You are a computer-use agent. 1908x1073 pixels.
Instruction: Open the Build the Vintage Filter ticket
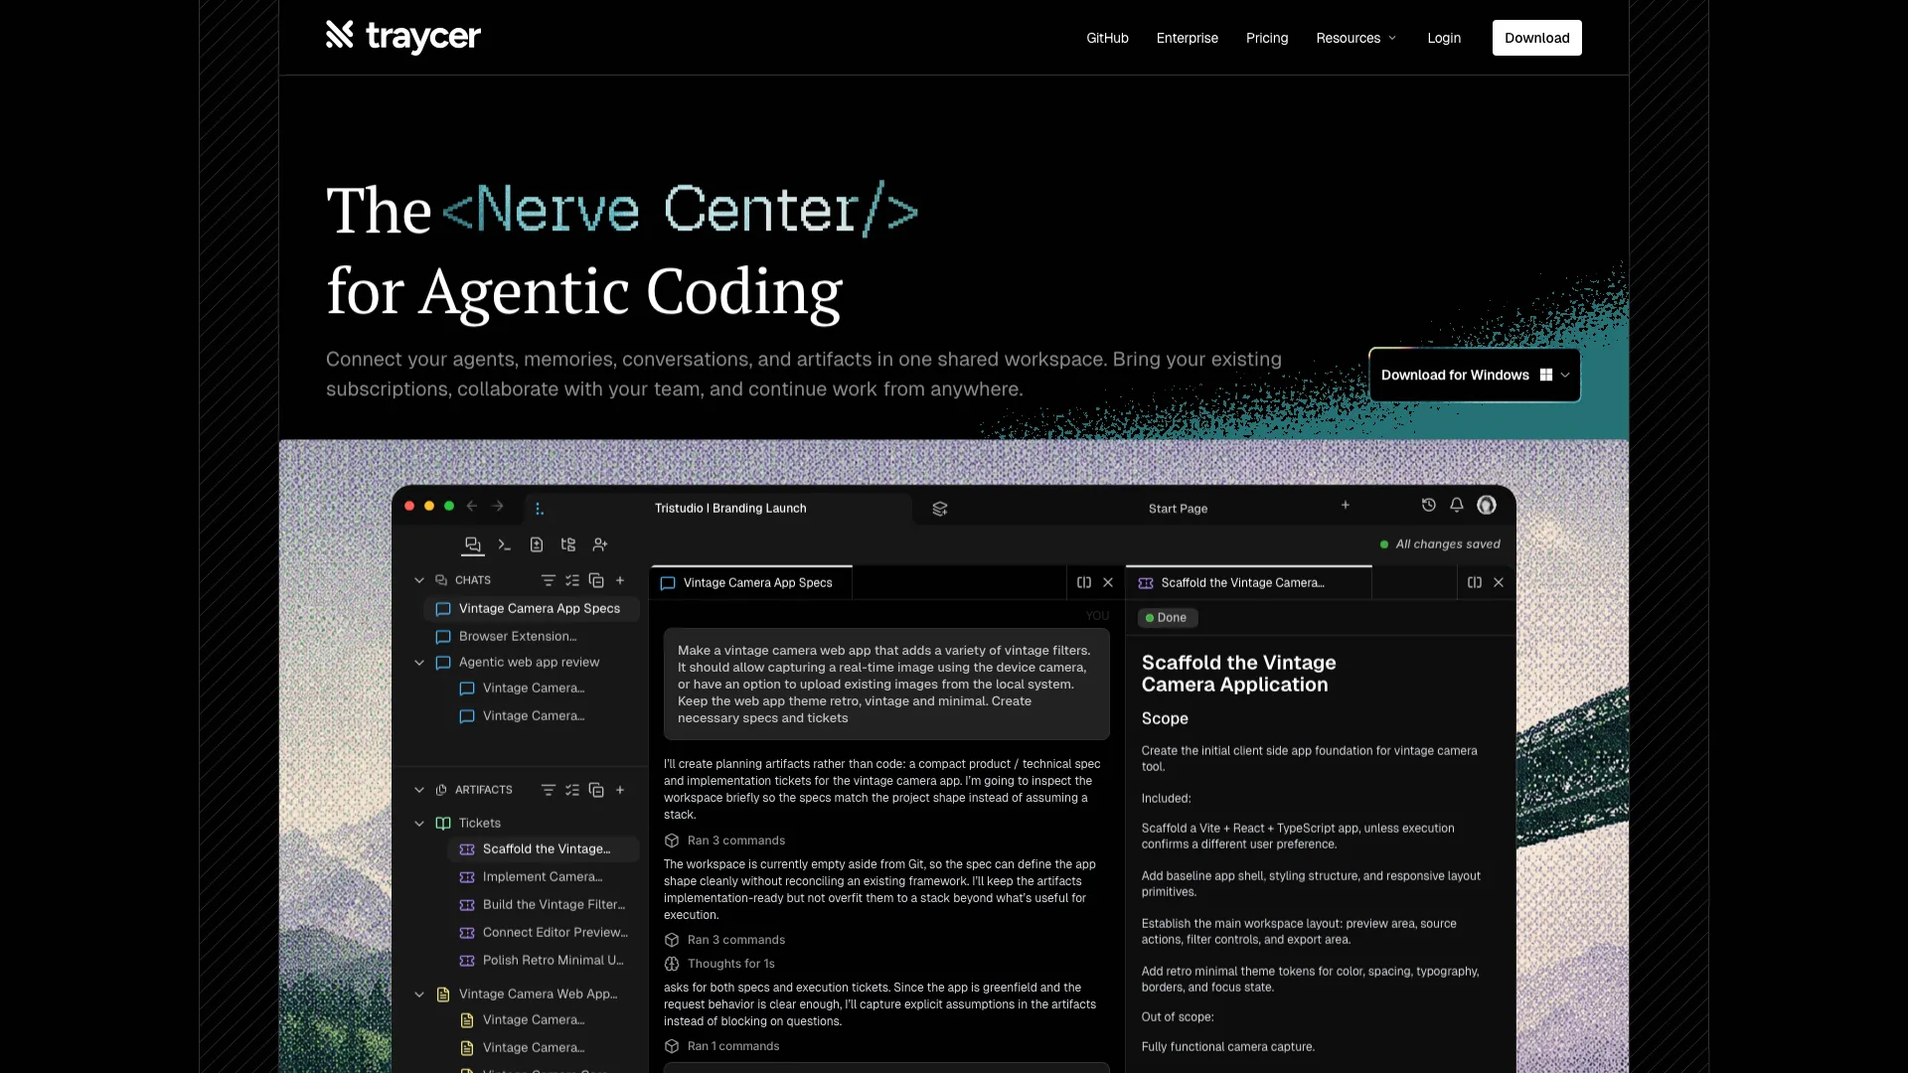pos(543,905)
